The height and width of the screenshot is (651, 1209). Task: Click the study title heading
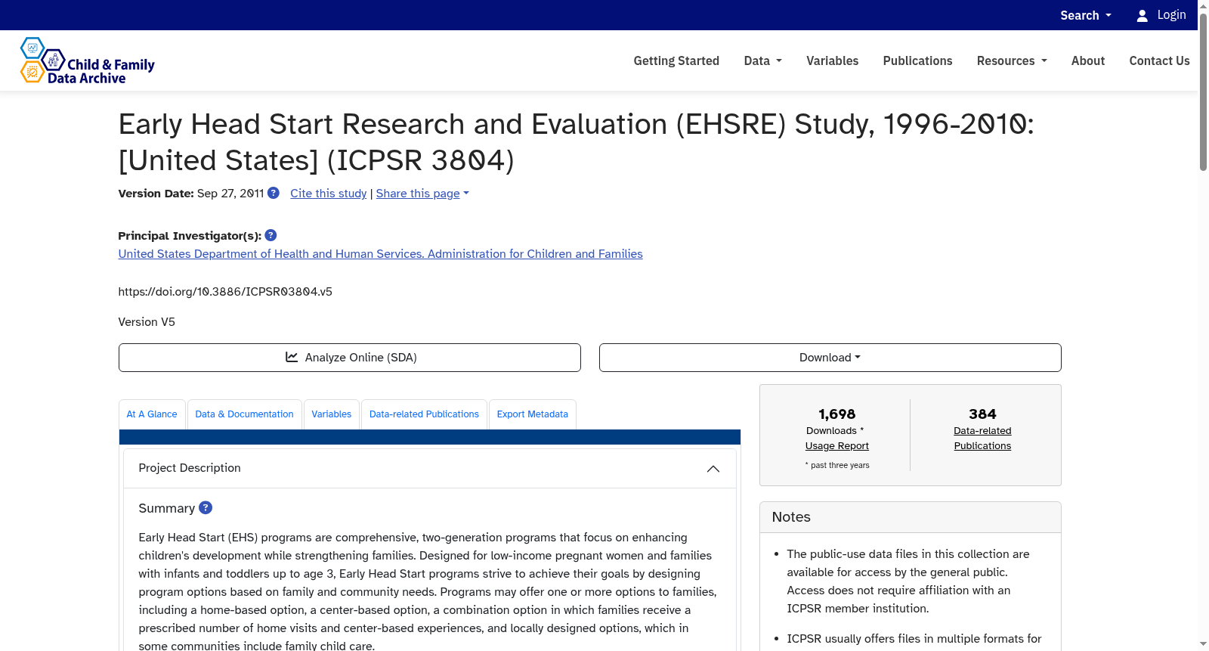(x=576, y=142)
